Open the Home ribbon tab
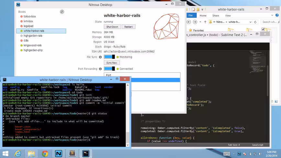Viewport: 281px width, 158px height. [203, 16]
